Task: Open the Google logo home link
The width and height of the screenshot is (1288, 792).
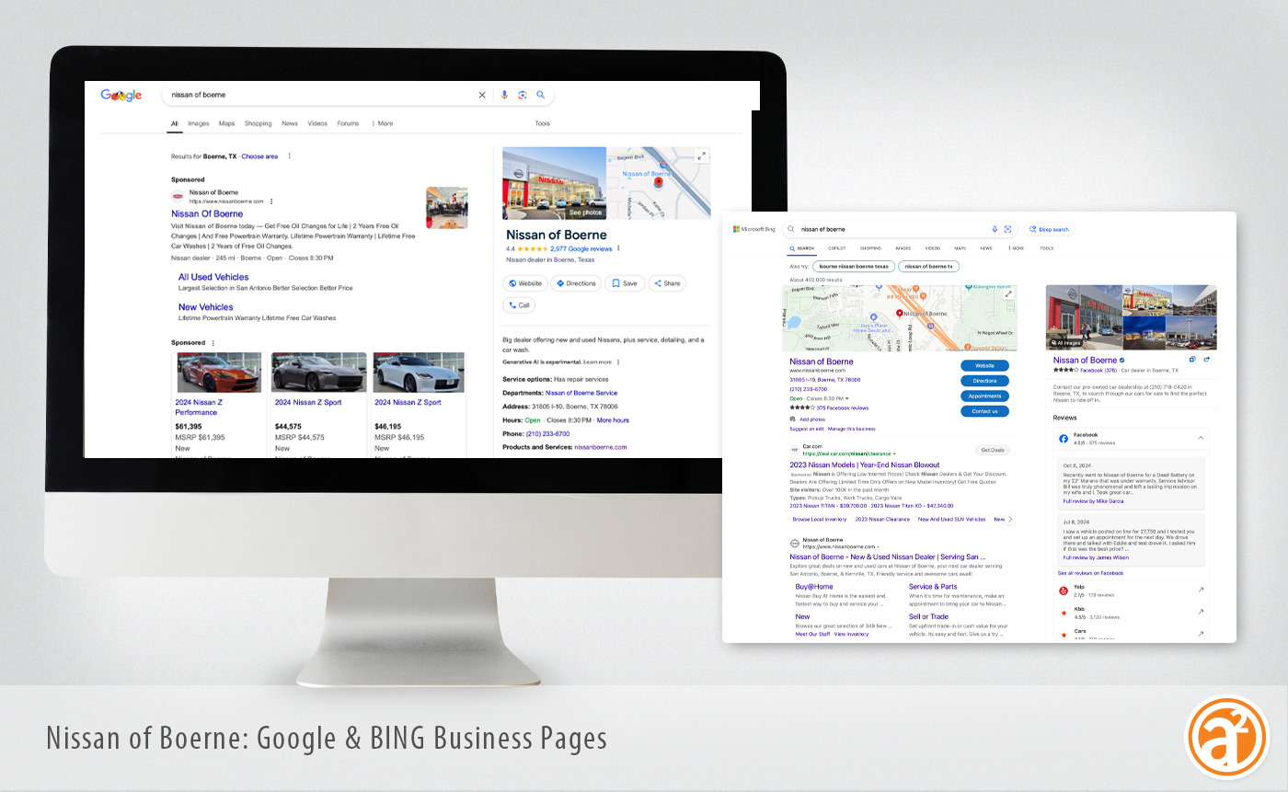Action: 121,95
